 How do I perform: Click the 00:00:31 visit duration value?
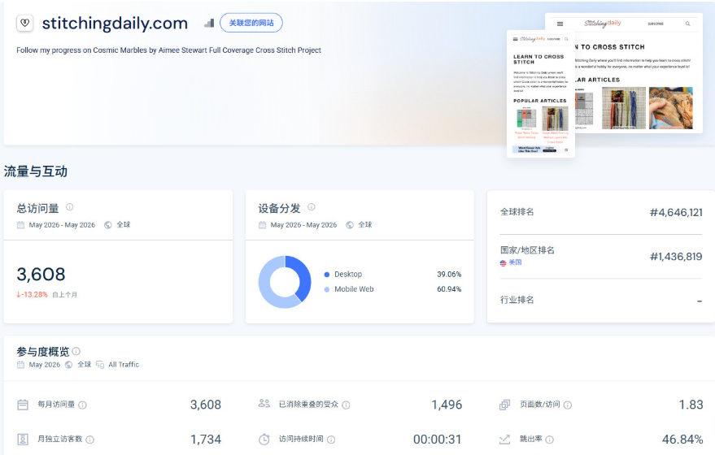(438, 439)
